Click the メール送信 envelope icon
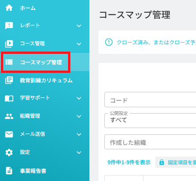This screenshot has width=196, height=181. pyautogui.click(x=9, y=134)
